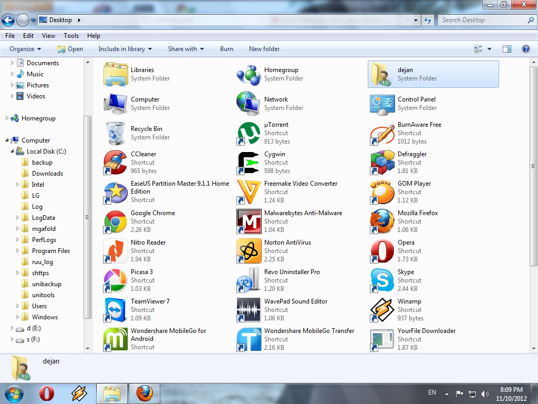
Task: Select the Recycle Bin icon
Action: [115, 133]
